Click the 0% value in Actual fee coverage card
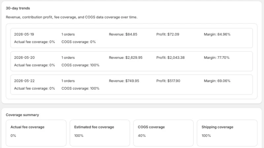The width and height of the screenshot is (264, 148). pyautogui.click(x=13, y=136)
